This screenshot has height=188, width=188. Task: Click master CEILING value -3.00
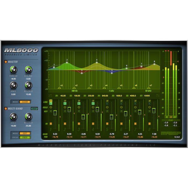coord(28,79)
